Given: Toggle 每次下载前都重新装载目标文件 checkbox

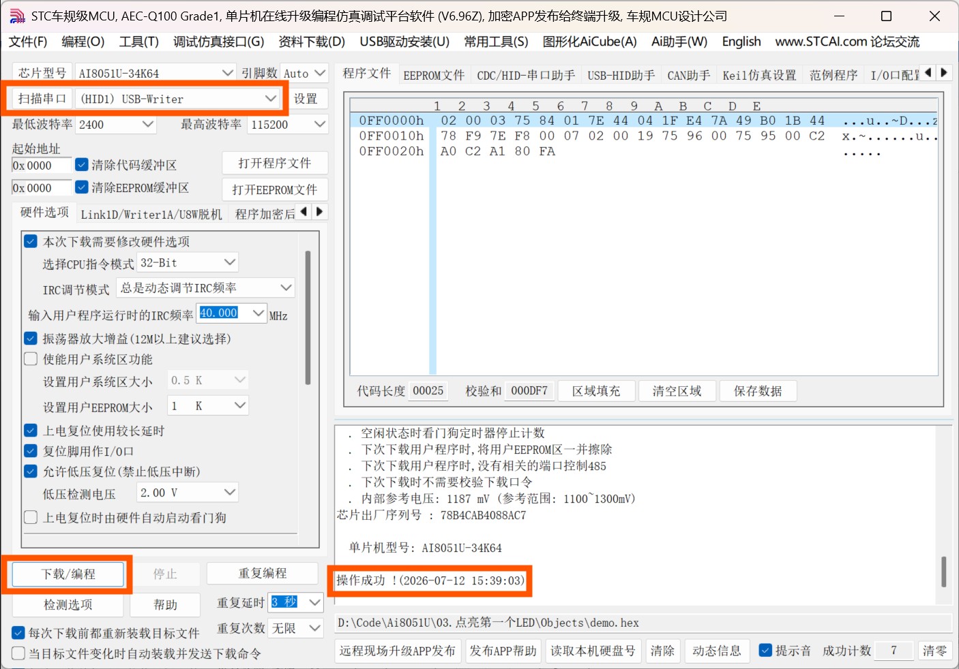Looking at the screenshot, I should (x=18, y=633).
